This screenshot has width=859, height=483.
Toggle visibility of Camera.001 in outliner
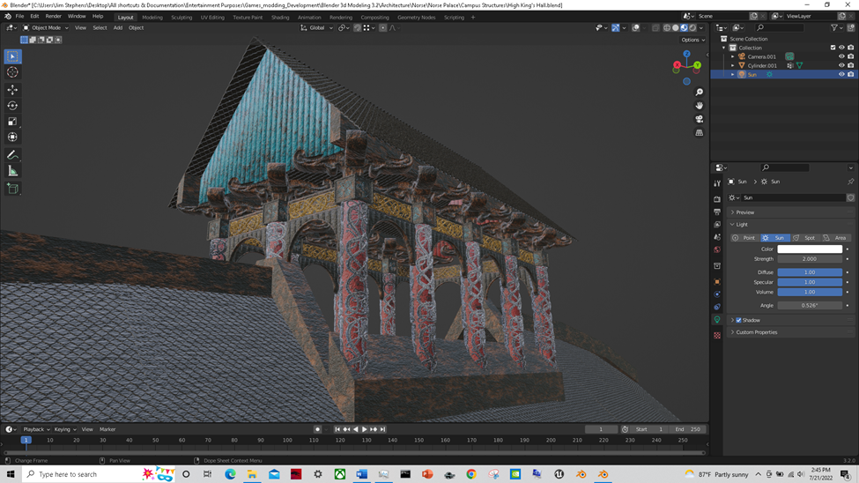[x=841, y=56]
